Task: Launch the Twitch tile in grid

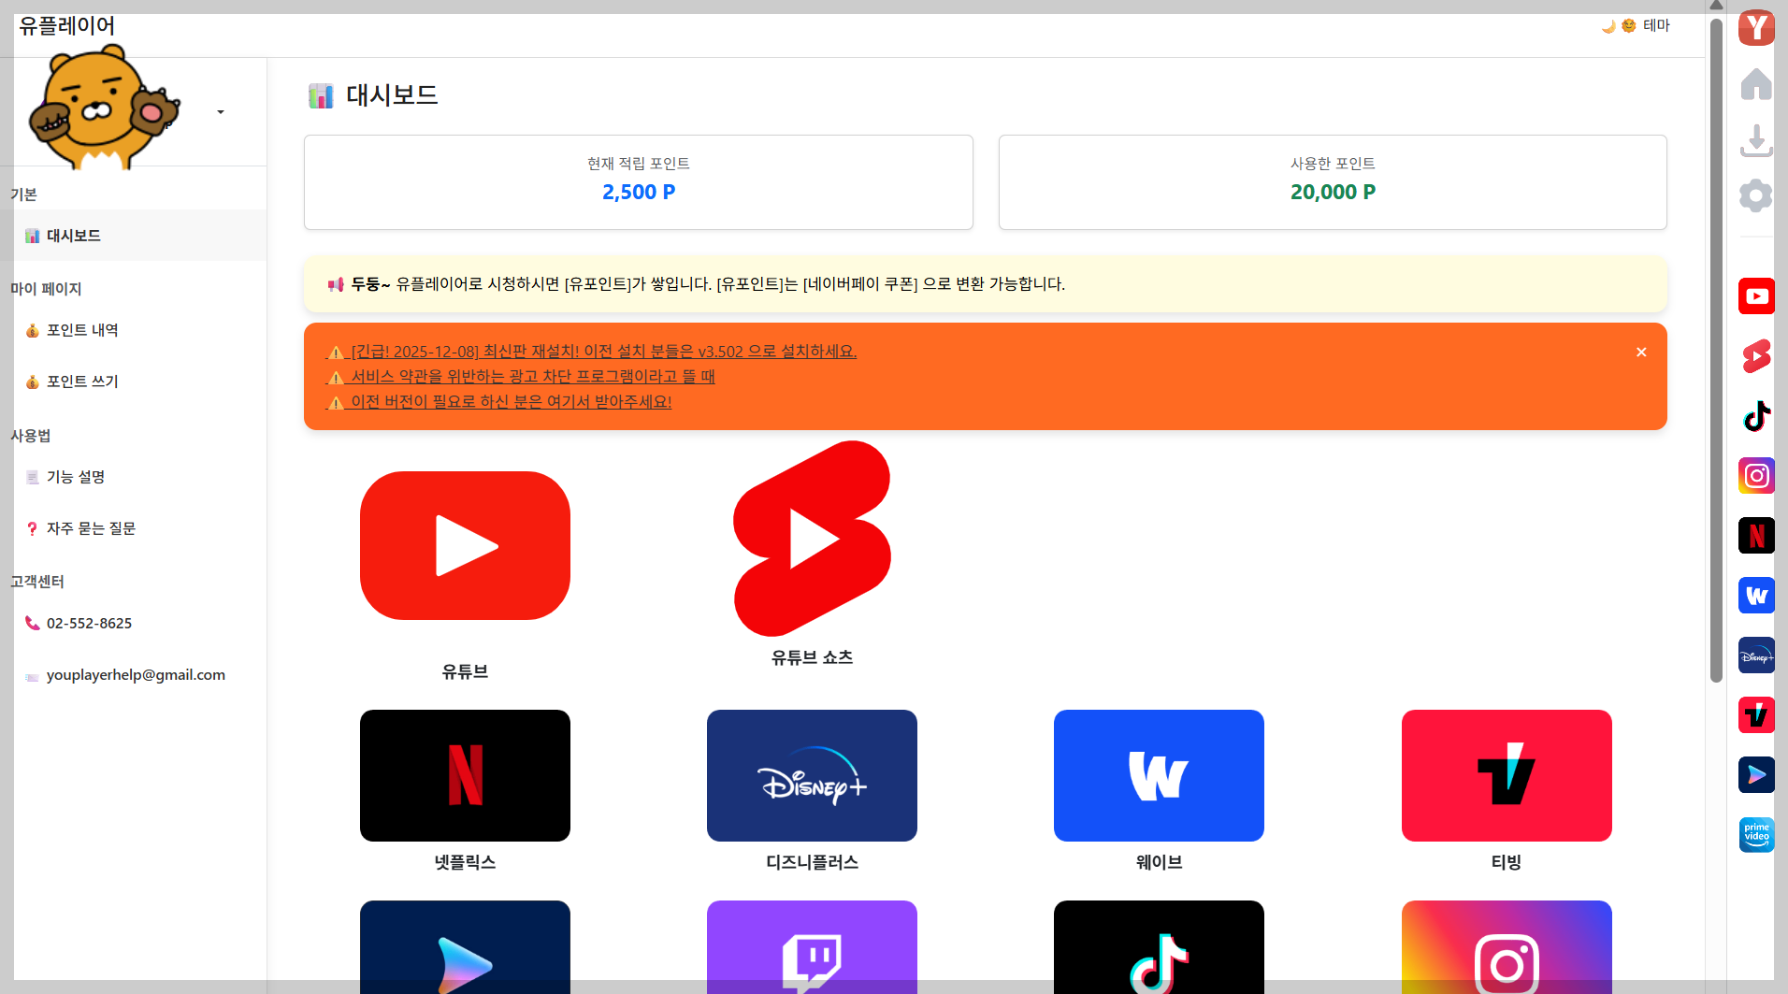Action: coord(812,946)
